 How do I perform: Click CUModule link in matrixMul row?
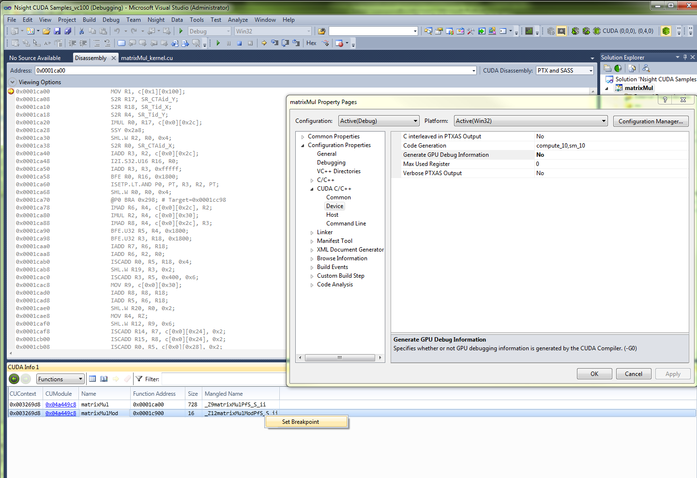pos(61,404)
